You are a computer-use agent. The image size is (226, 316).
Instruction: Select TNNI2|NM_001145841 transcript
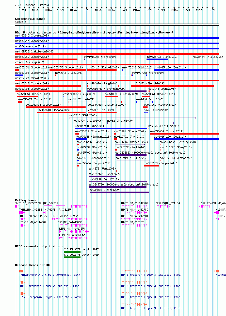click(x=34, y=222)
